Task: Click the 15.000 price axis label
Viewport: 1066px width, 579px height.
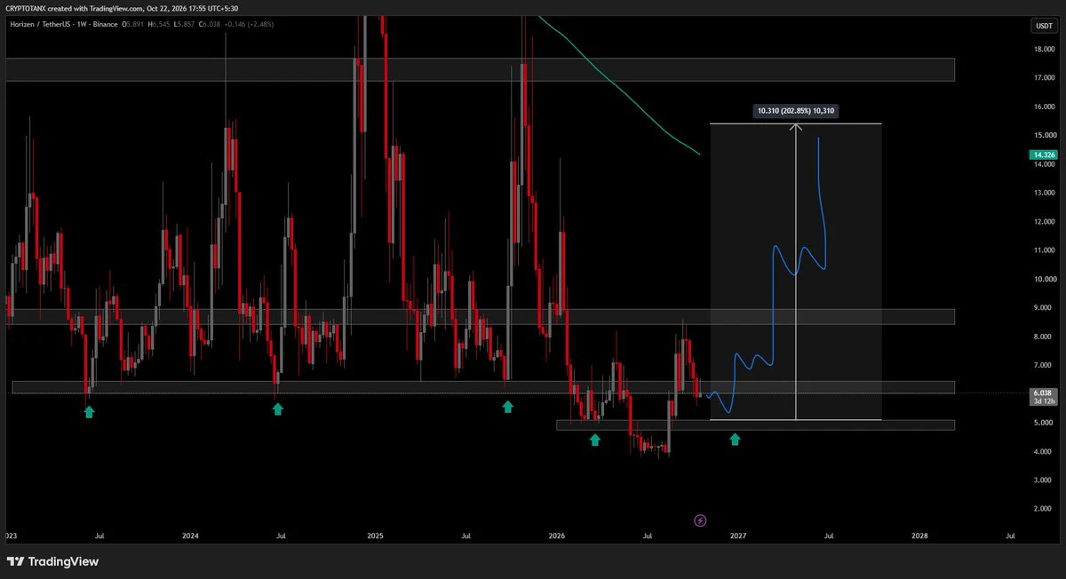Action: click(1044, 135)
